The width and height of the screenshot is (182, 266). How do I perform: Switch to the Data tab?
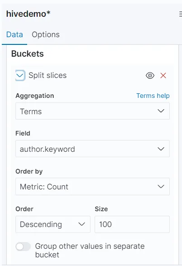[x=14, y=34]
